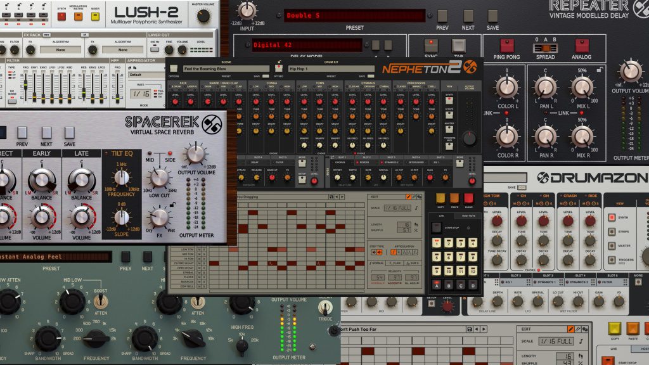The width and height of the screenshot is (649, 365).
Task: Click the Lush-2 filter FRQ slider
Action: 27,85
